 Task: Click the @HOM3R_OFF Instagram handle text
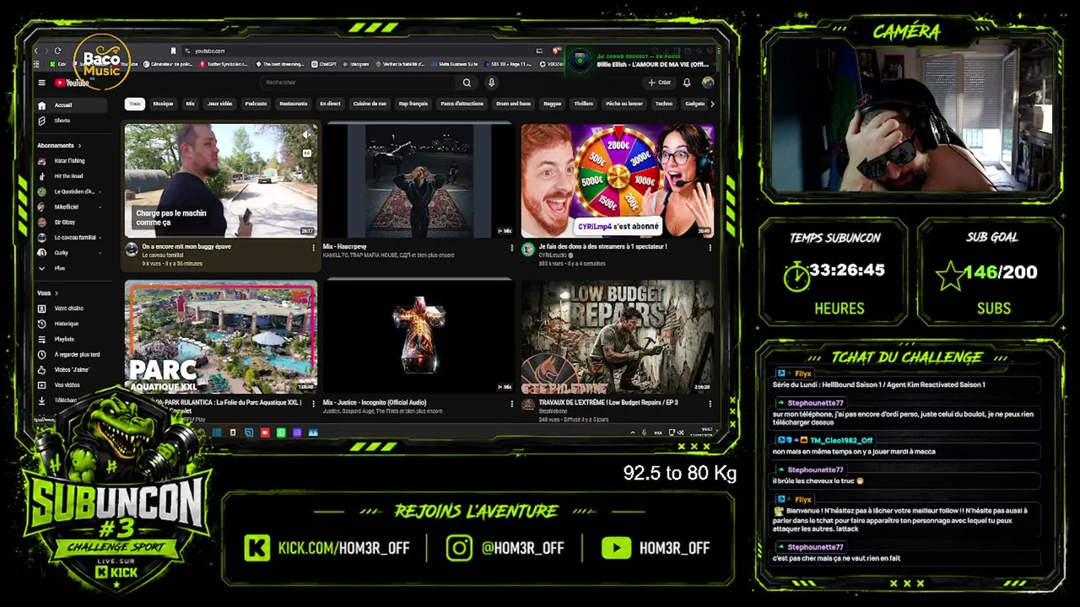pos(522,548)
